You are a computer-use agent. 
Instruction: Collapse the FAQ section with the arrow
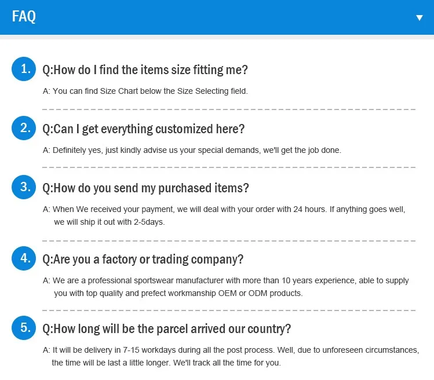click(420, 17)
